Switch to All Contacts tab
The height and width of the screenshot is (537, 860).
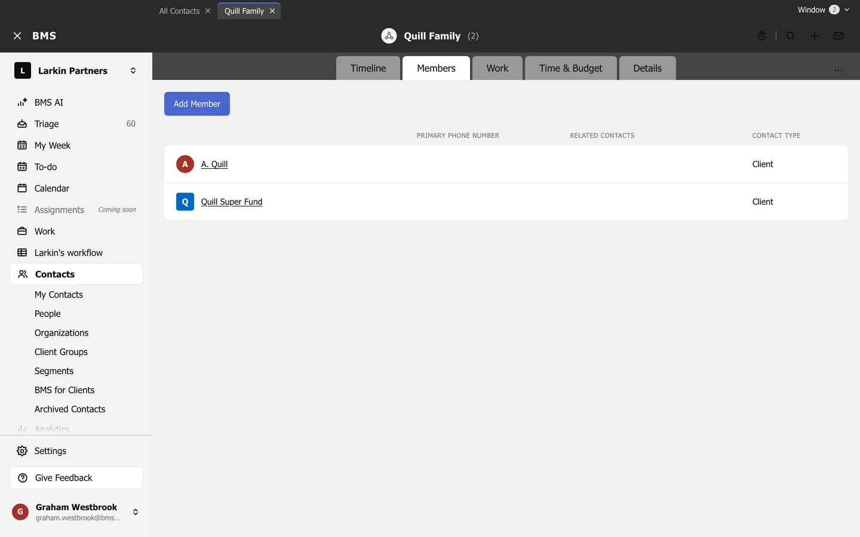pyautogui.click(x=179, y=11)
